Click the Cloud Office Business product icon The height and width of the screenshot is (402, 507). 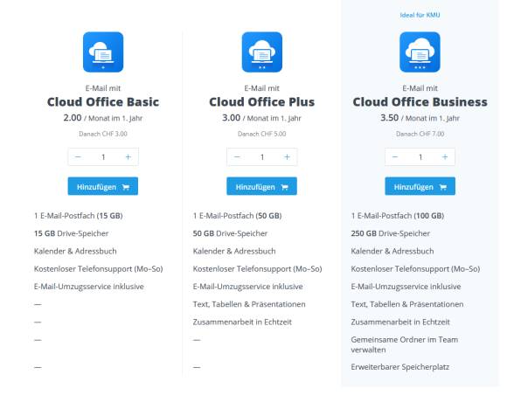[x=420, y=52]
